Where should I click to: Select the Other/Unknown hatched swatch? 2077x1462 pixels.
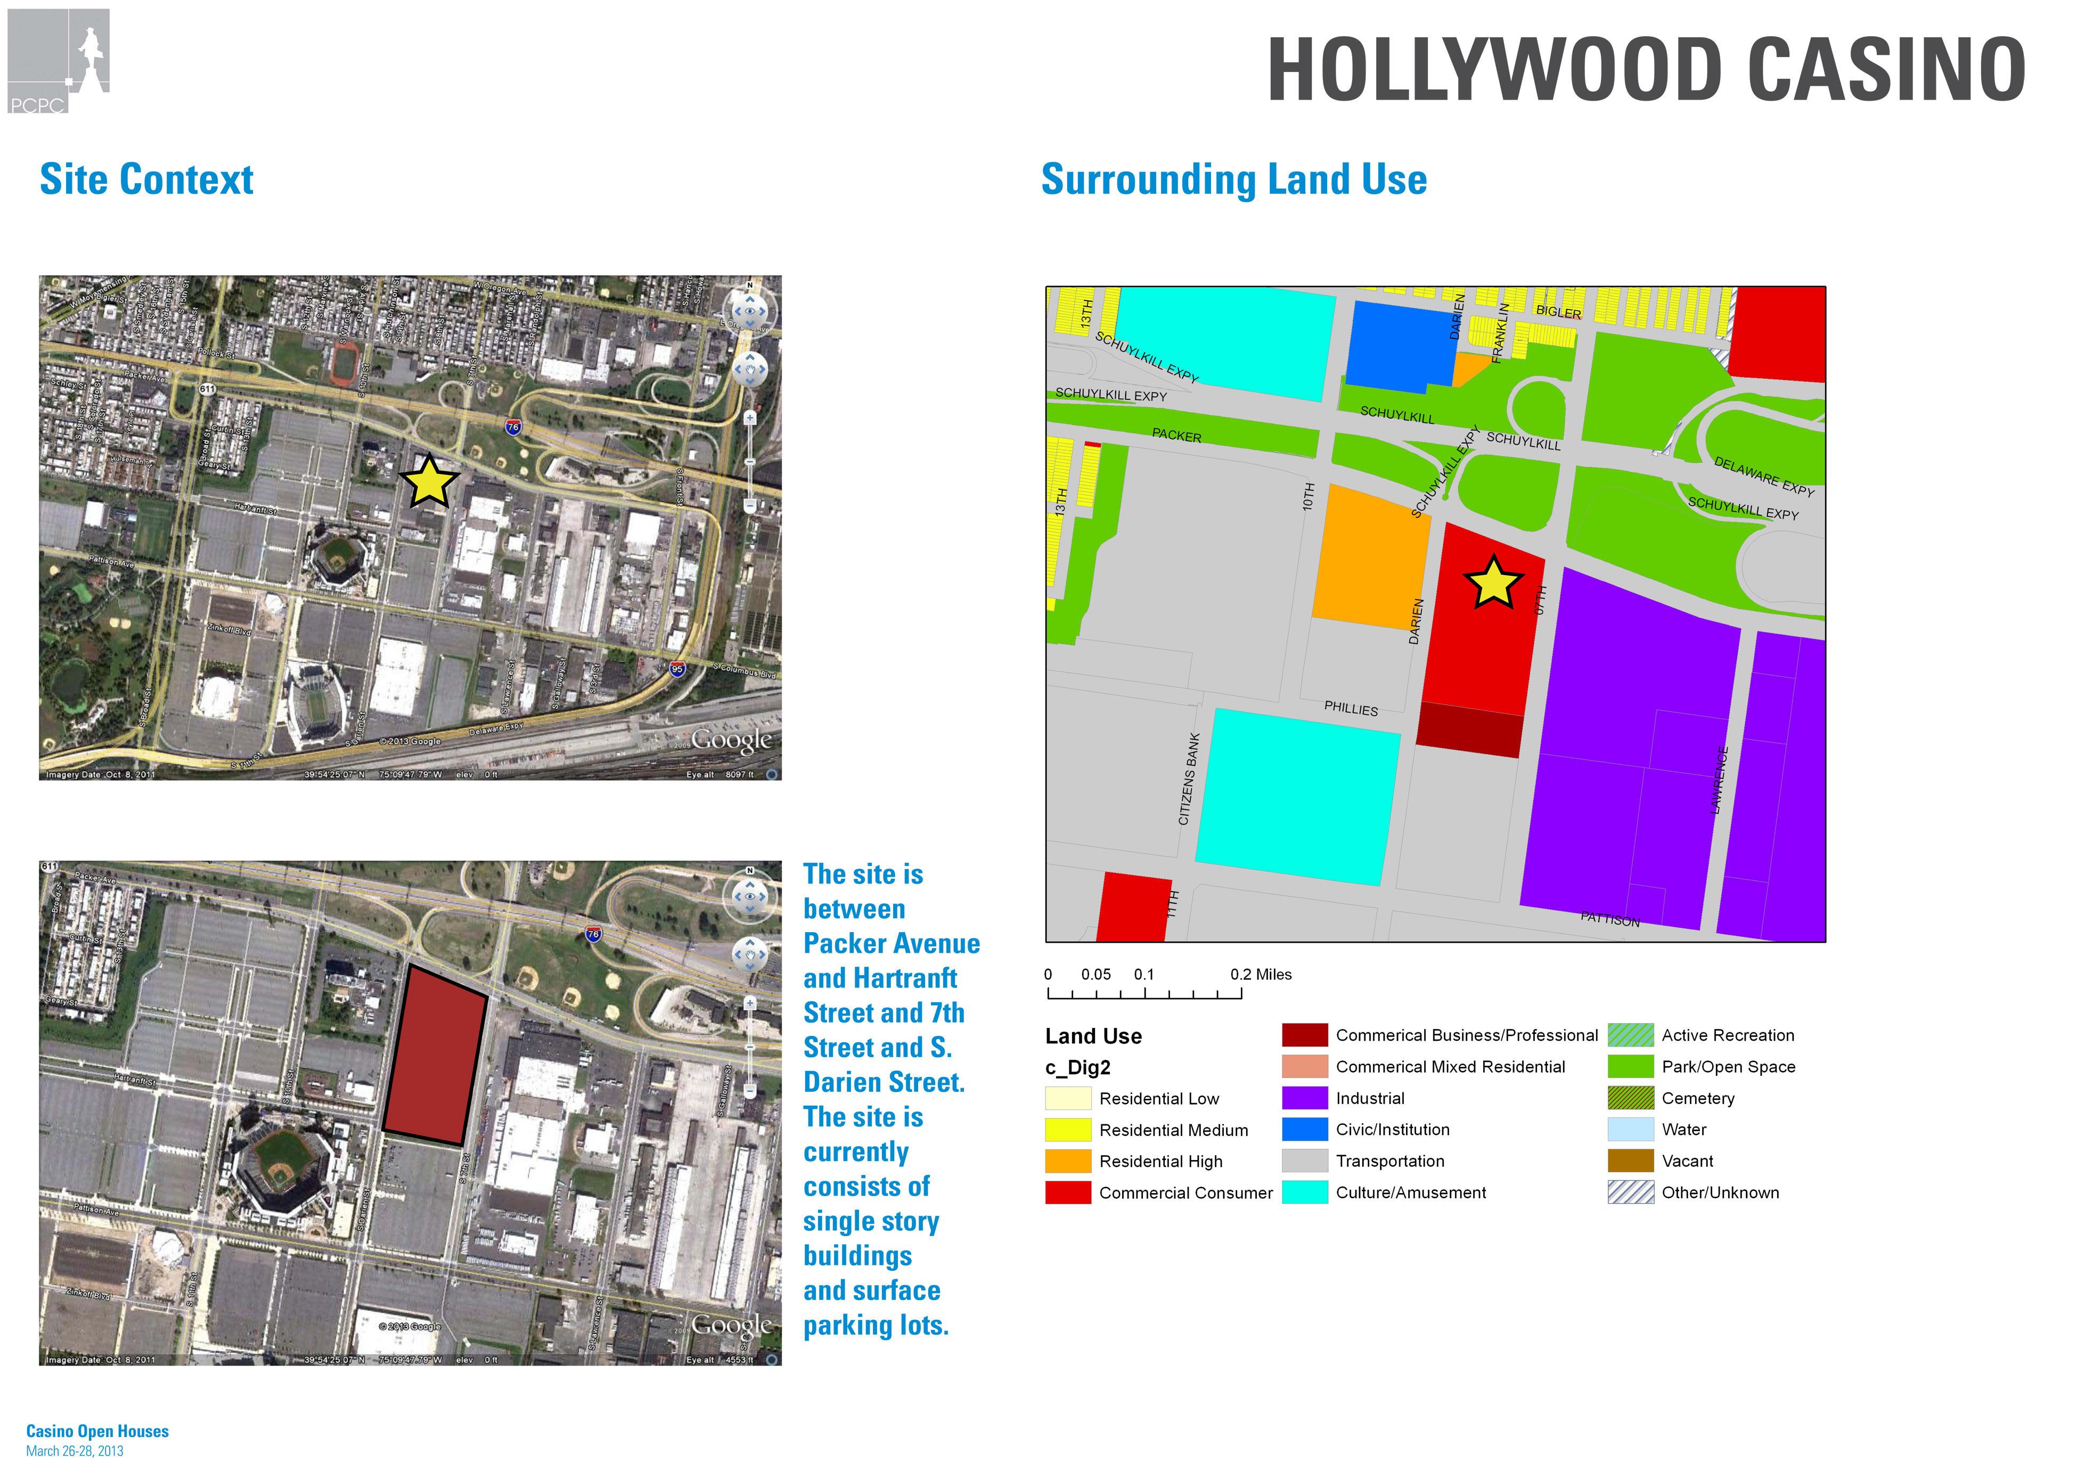(1630, 1193)
